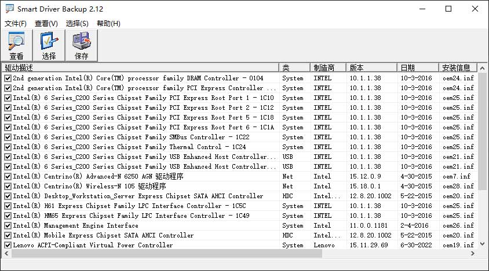Screen dimensions: 489x271
Task: Select row 'Intel(R) Centrino(R) Wireless-N 105 驱动程序'
Action: tap(89, 187)
